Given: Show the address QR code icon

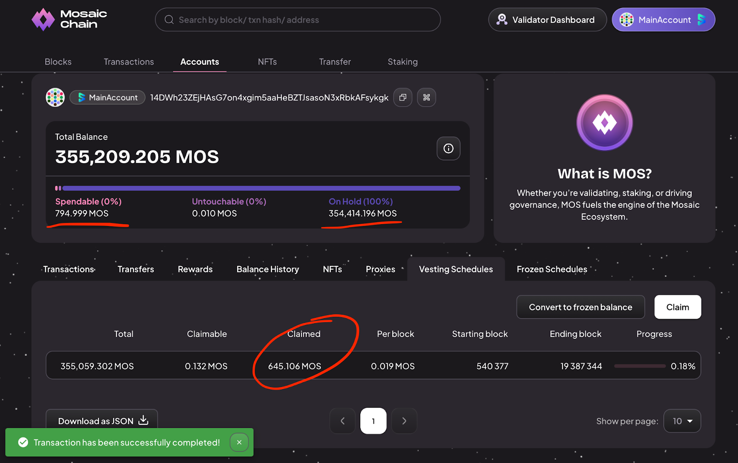Looking at the screenshot, I should click(x=426, y=97).
